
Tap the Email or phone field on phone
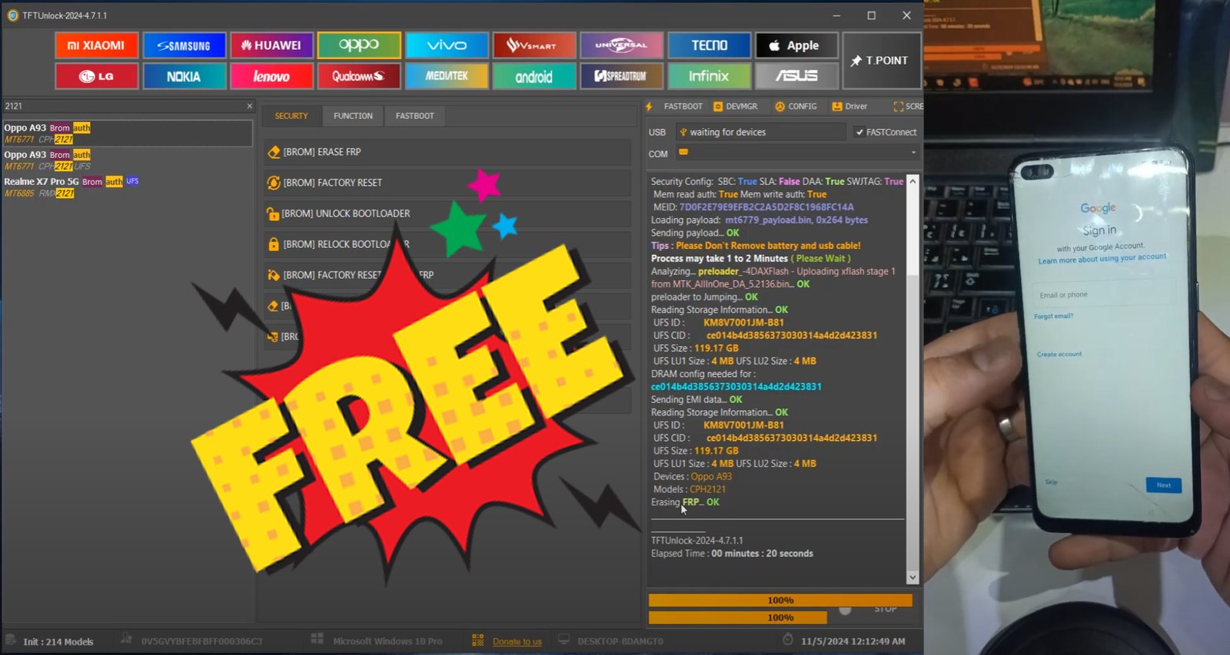tap(1105, 294)
